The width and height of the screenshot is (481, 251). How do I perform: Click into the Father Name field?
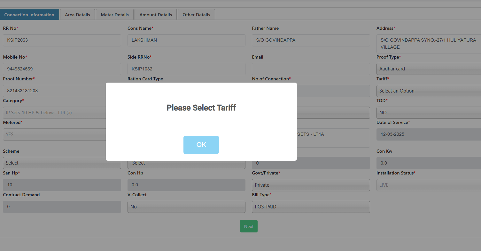coord(311,40)
